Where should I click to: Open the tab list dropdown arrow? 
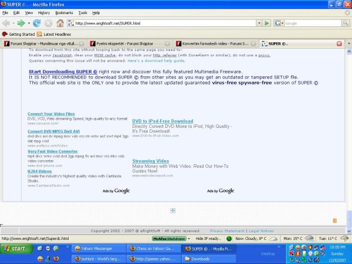point(348,43)
